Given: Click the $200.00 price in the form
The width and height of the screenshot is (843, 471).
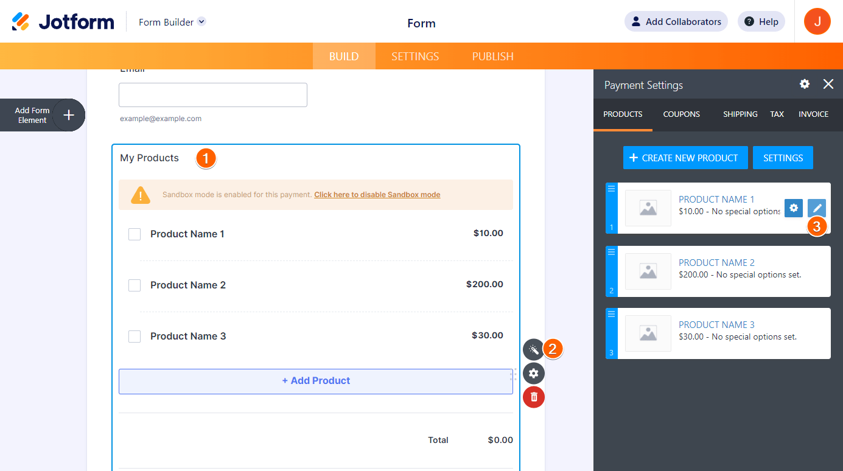Looking at the screenshot, I should (484, 284).
